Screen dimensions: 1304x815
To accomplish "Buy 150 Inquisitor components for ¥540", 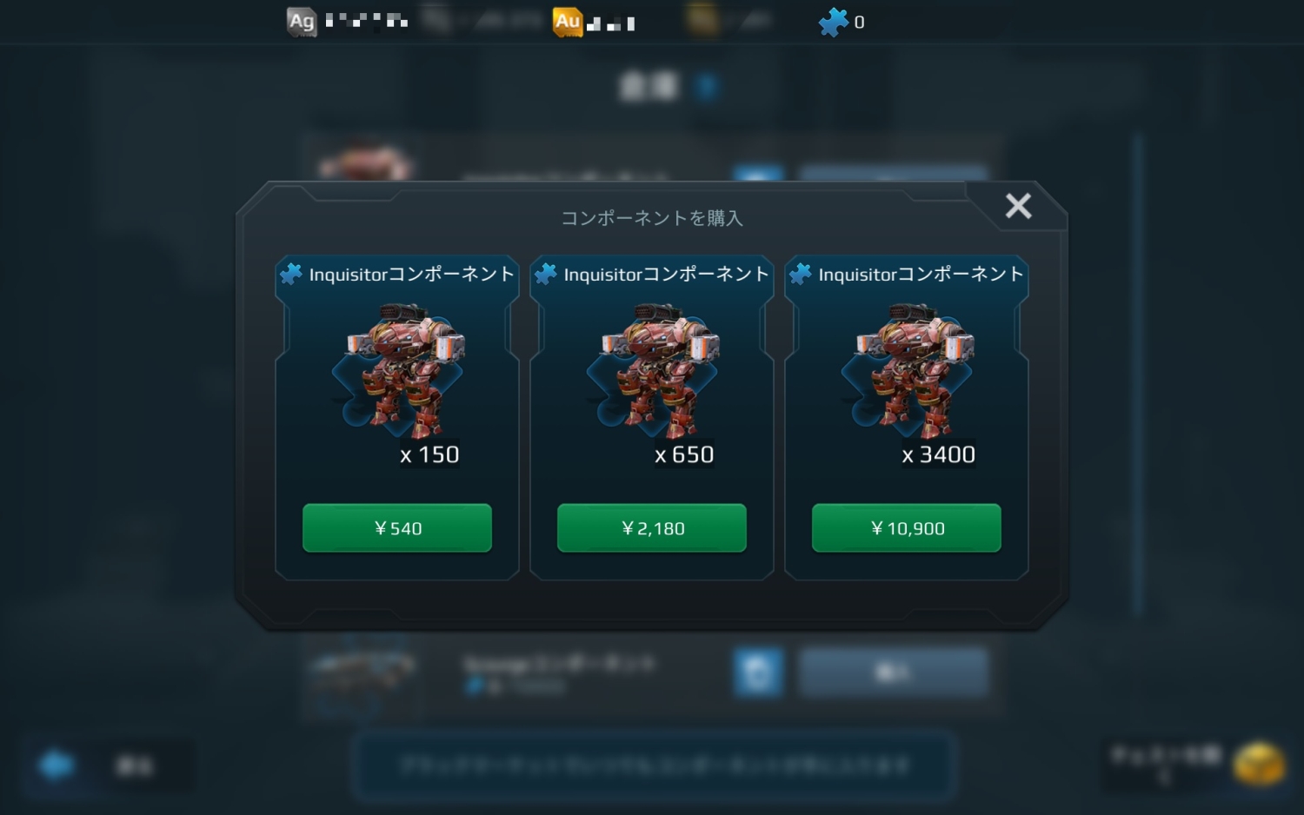I will [x=396, y=527].
